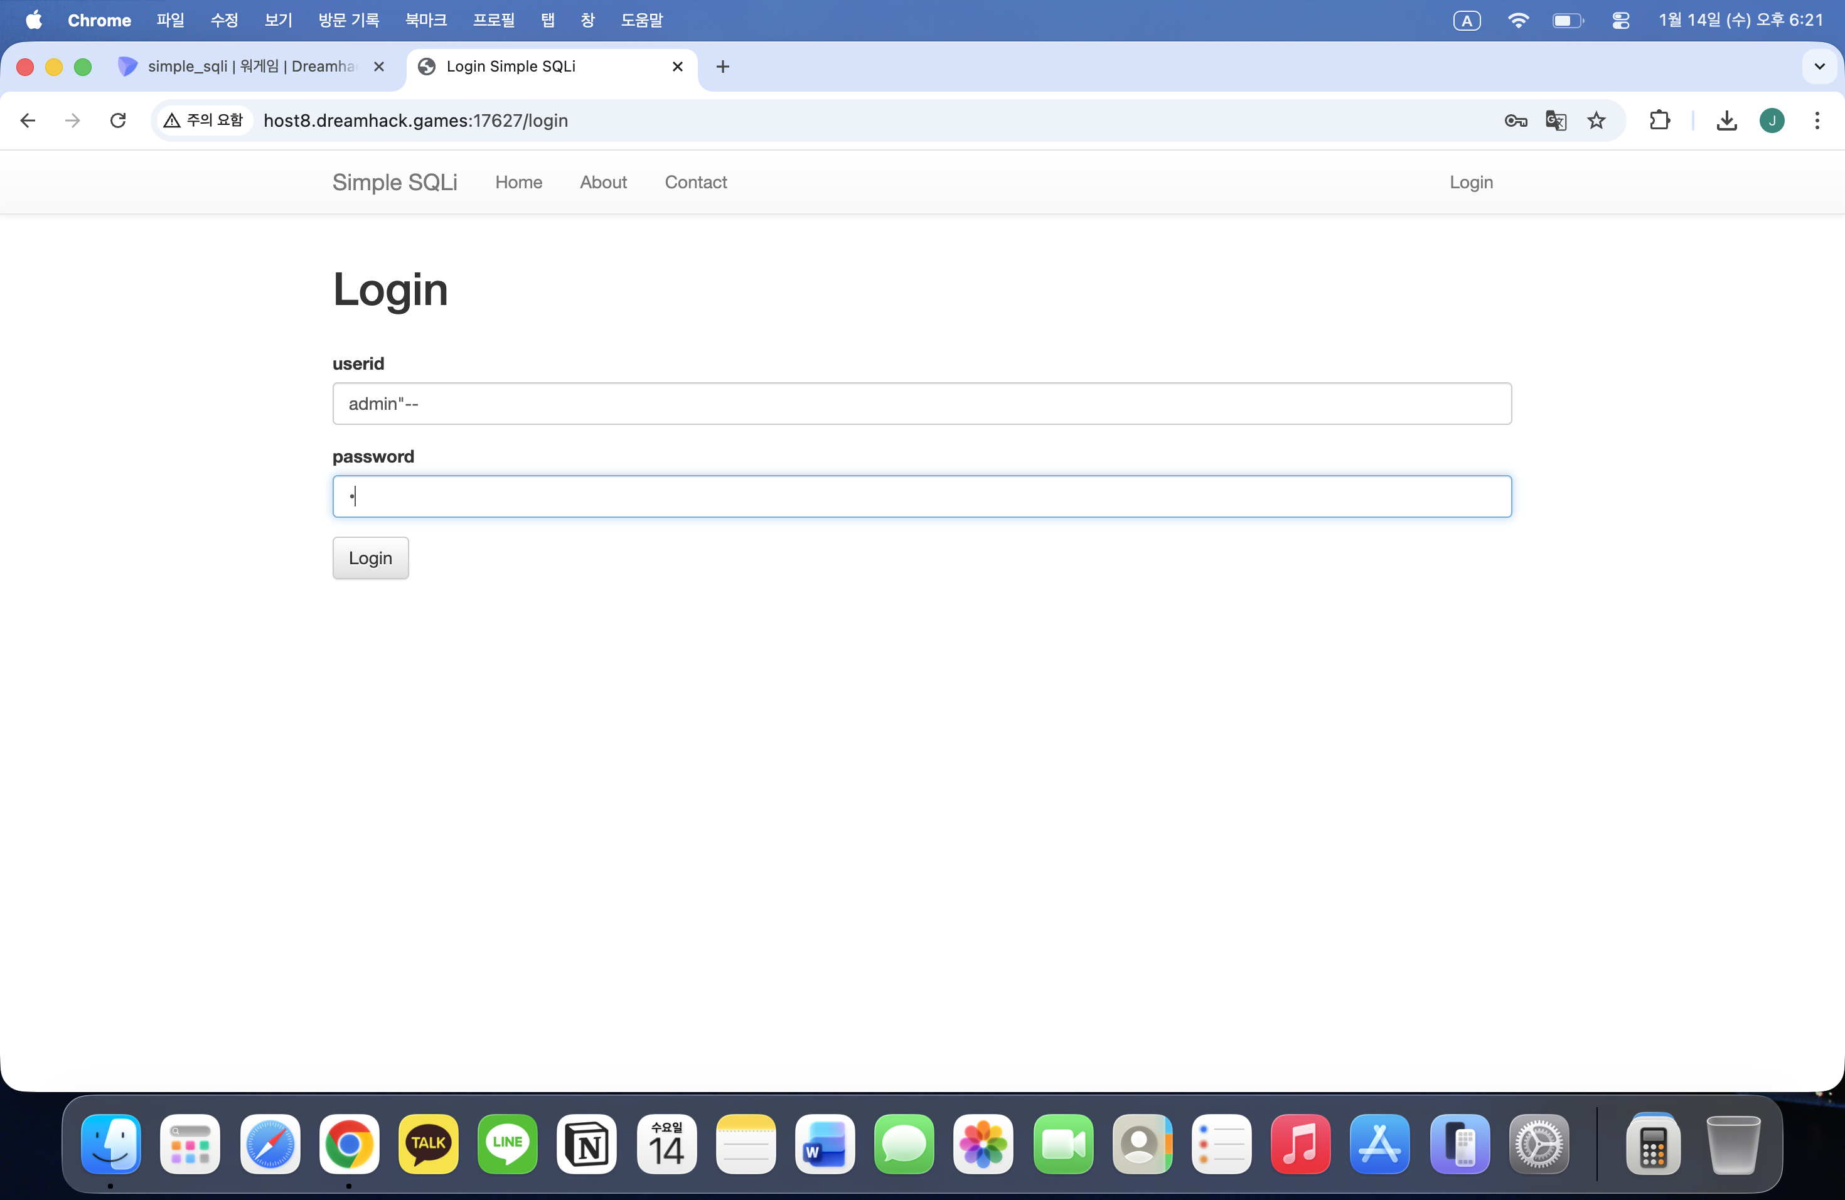Image resolution: width=1845 pixels, height=1200 pixels.
Task: Click the userid input field
Action: pyautogui.click(x=921, y=404)
